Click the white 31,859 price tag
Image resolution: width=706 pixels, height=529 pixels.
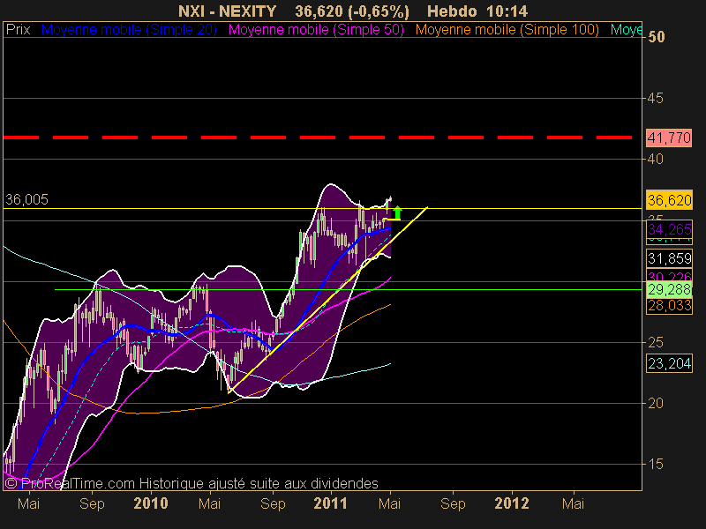669,258
